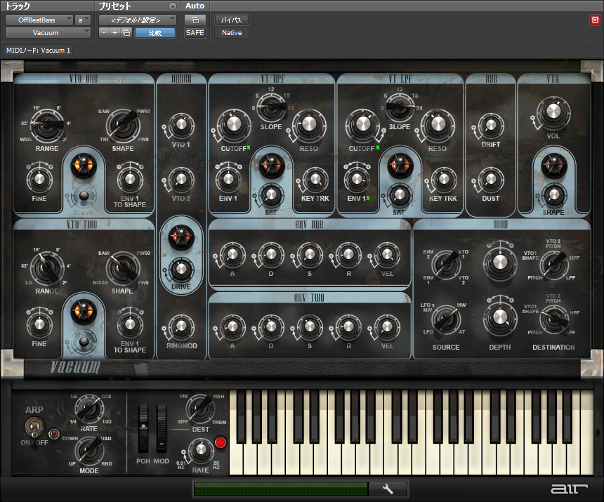Screen dimensions: 604x502
Task: Click the mixer VTO 2 level knob
Action: click(x=181, y=179)
